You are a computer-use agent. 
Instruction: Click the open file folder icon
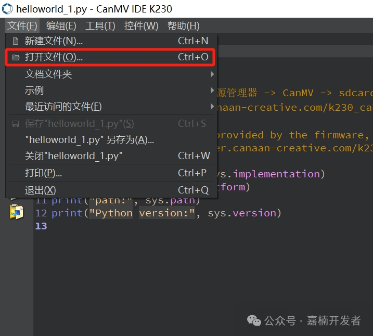click(16, 57)
